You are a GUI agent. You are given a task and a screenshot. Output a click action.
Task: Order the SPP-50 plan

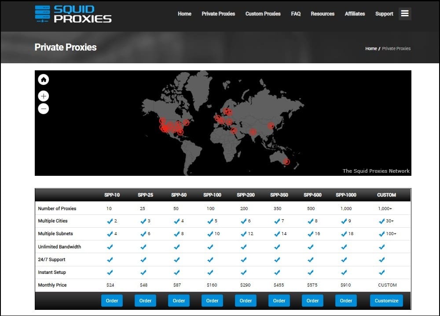(179, 301)
